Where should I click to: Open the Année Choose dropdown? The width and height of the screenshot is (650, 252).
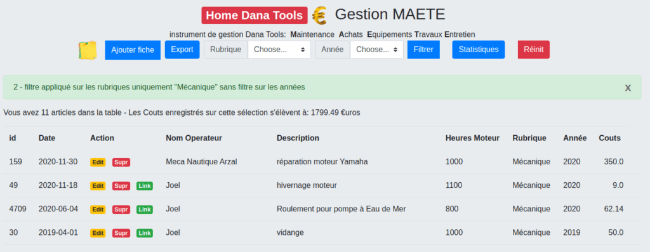377,50
